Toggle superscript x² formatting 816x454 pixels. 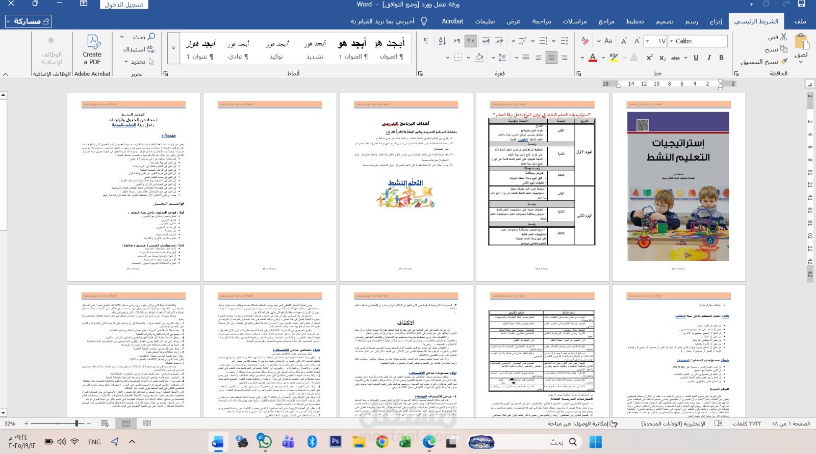(x=650, y=58)
